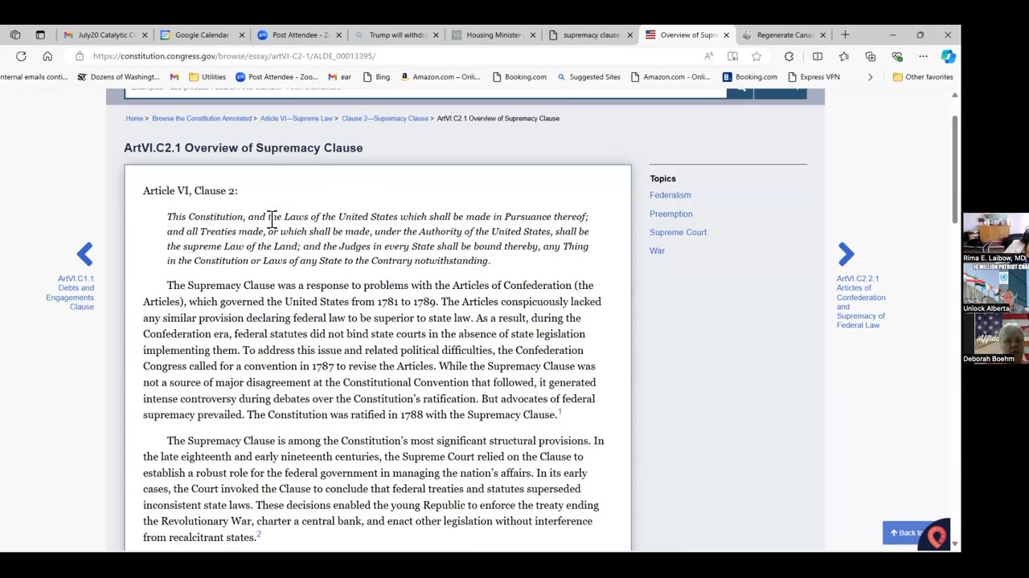This screenshot has height=578, width=1029.
Task: Open the Preemption topic link
Action: coord(671,214)
